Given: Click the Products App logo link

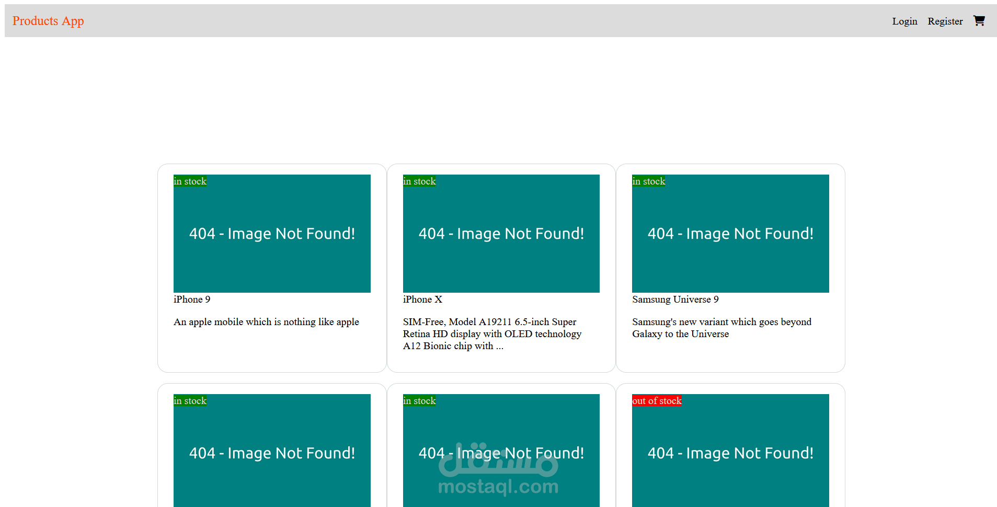Looking at the screenshot, I should (48, 21).
